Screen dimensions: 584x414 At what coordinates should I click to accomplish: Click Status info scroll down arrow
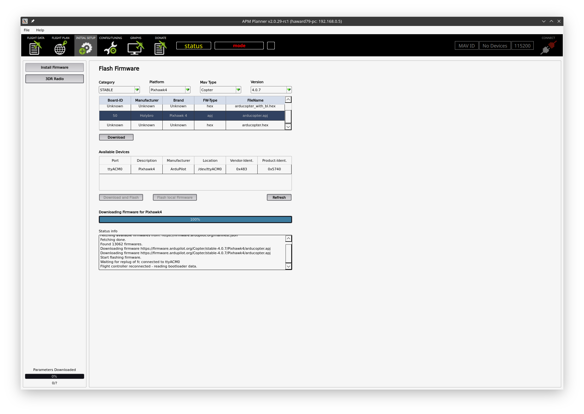(x=288, y=266)
